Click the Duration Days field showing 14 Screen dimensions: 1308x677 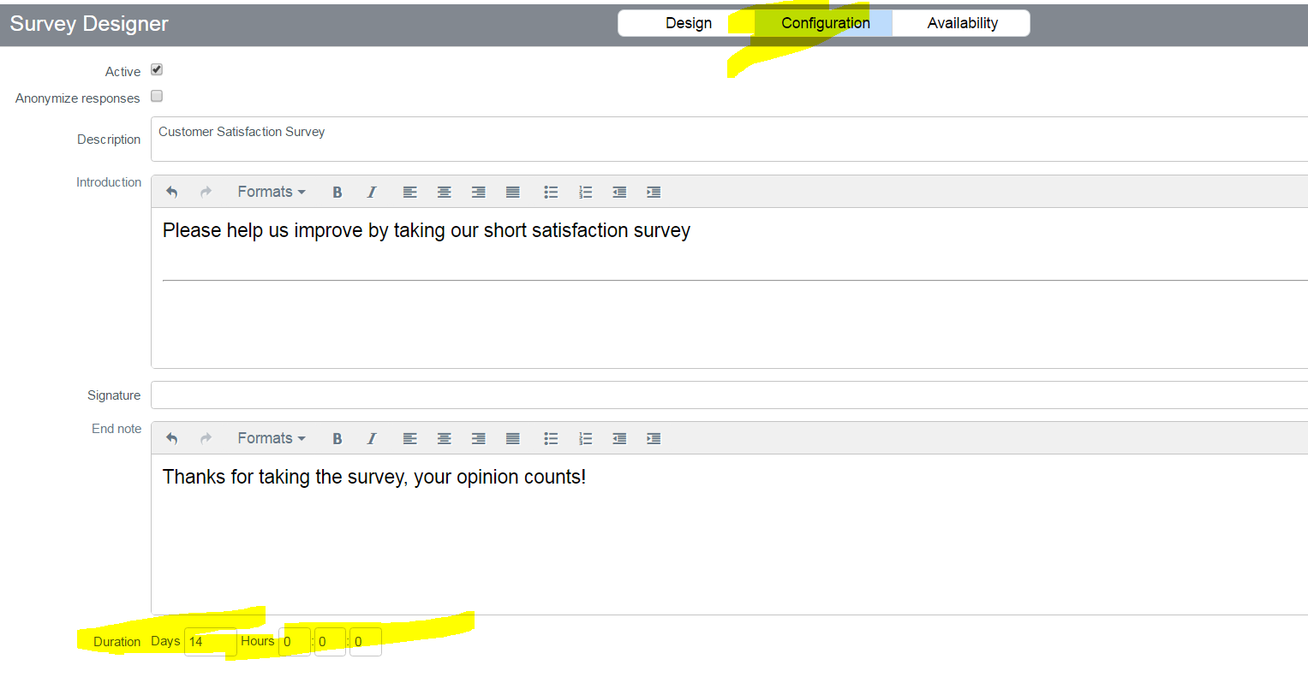[x=210, y=641]
